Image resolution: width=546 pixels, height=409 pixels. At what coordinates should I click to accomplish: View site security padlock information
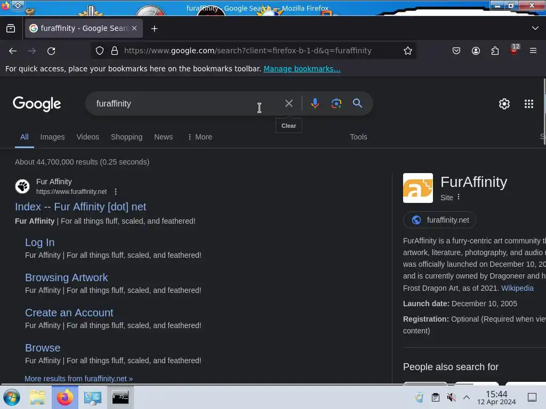115,51
